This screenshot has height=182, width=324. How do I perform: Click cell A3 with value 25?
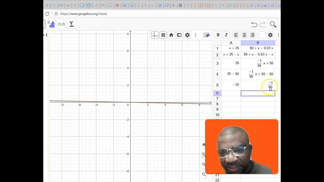coord(231,63)
